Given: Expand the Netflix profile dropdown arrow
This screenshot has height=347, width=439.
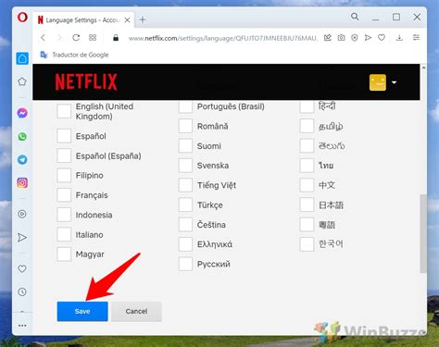Looking at the screenshot, I should (x=394, y=82).
